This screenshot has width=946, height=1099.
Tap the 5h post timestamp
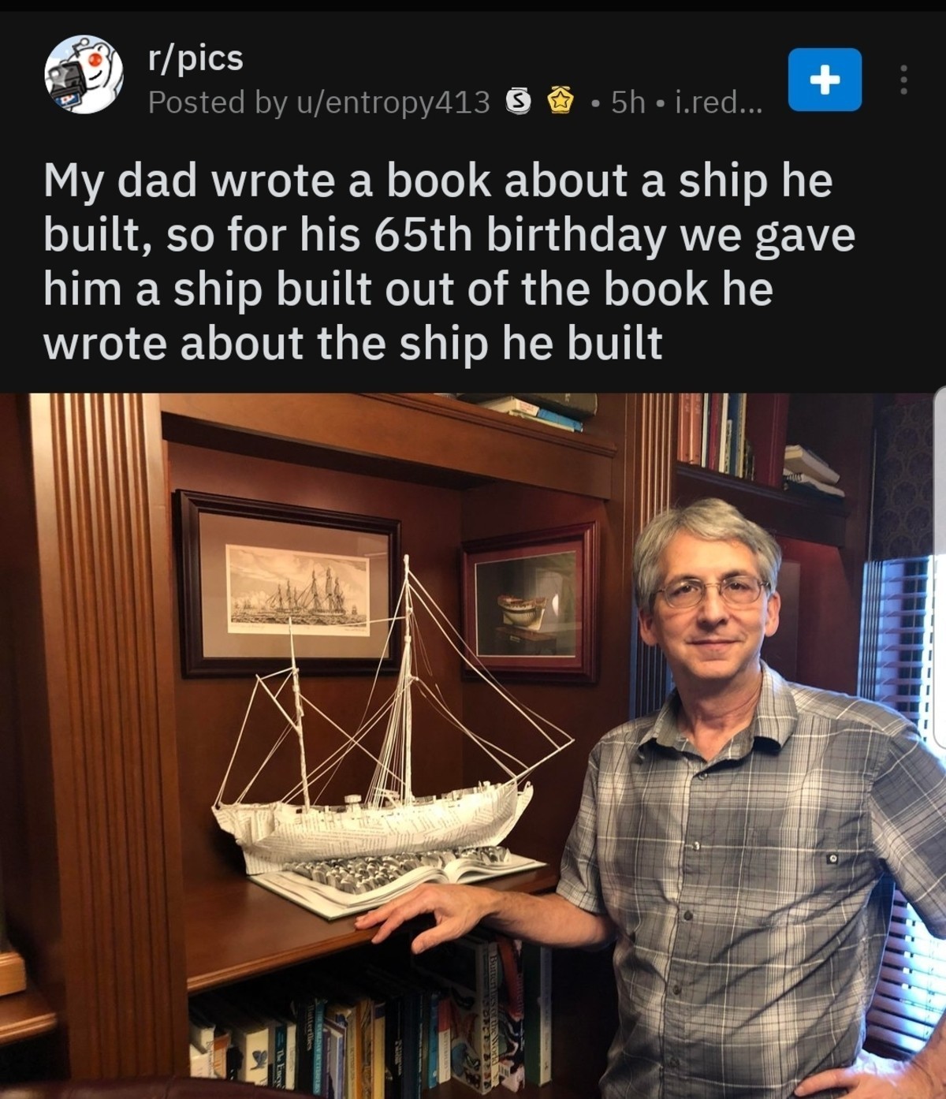tap(628, 101)
